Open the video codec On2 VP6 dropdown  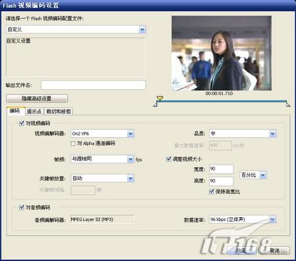coord(103,134)
